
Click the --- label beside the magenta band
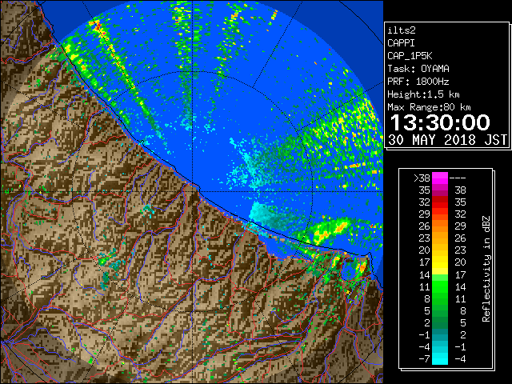click(458, 178)
